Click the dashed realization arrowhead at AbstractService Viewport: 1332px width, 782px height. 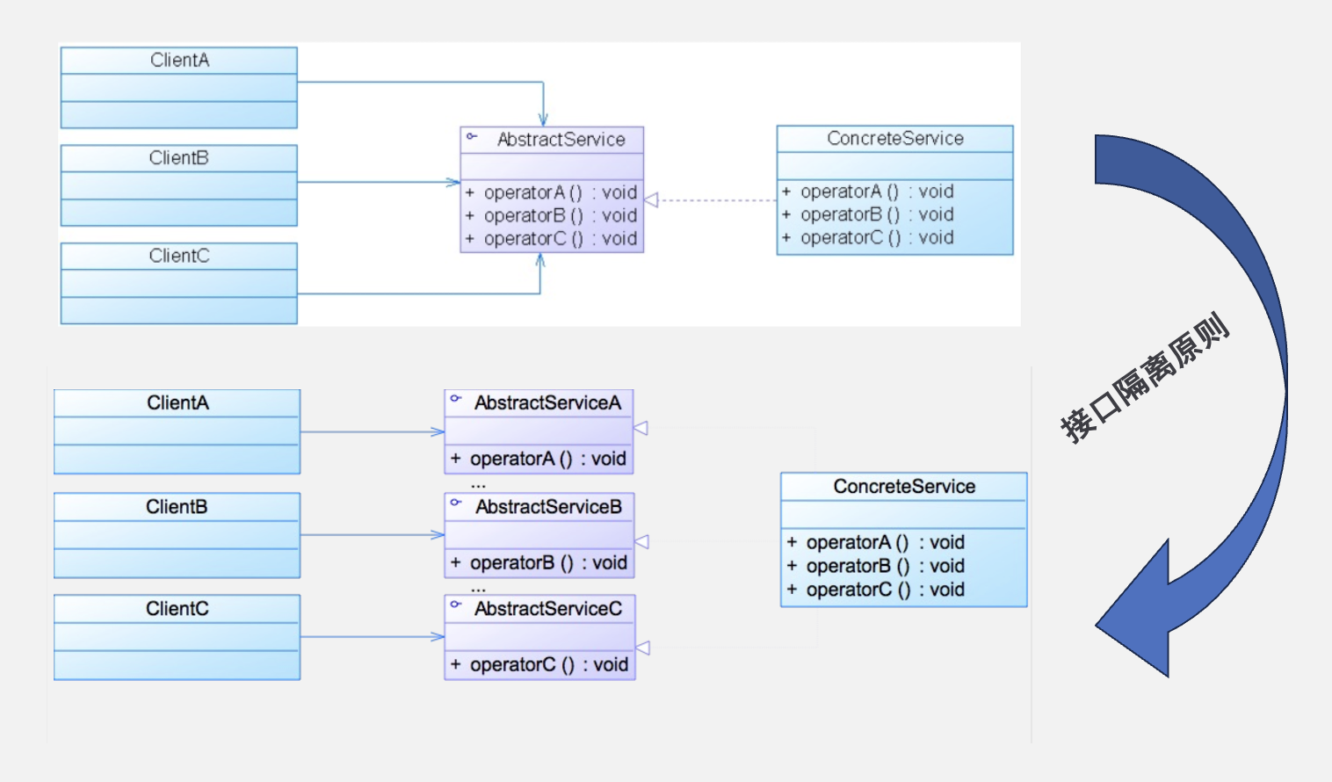(651, 200)
